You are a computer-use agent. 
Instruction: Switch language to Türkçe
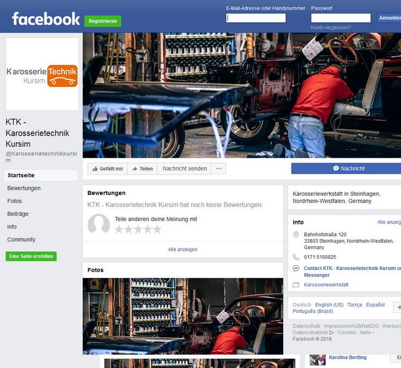click(x=354, y=305)
